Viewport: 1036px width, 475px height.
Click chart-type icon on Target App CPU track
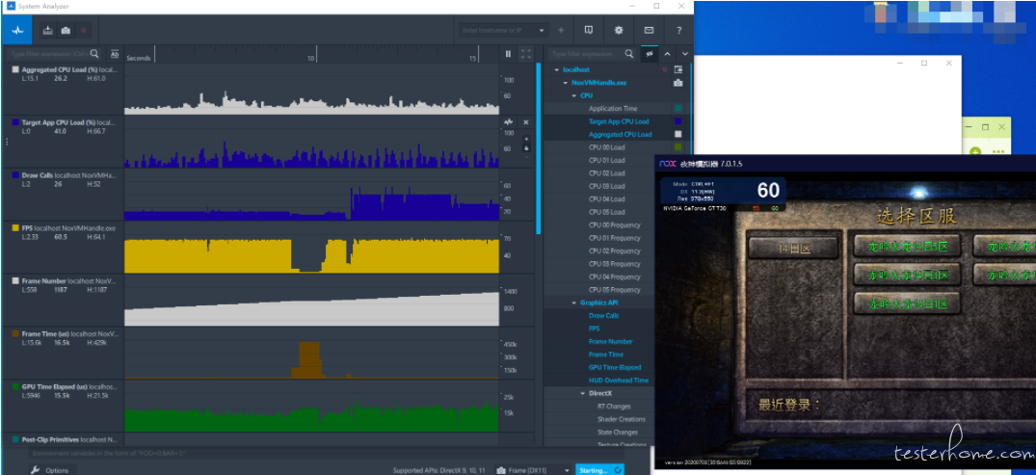(x=508, y=122)
